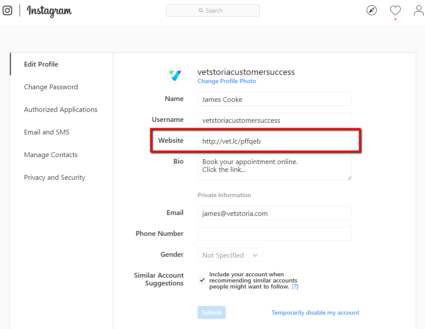Viewport: 425px width, 329px height.
Task: Go to Email and SMS settings
Action: click(x=47, y=132)
